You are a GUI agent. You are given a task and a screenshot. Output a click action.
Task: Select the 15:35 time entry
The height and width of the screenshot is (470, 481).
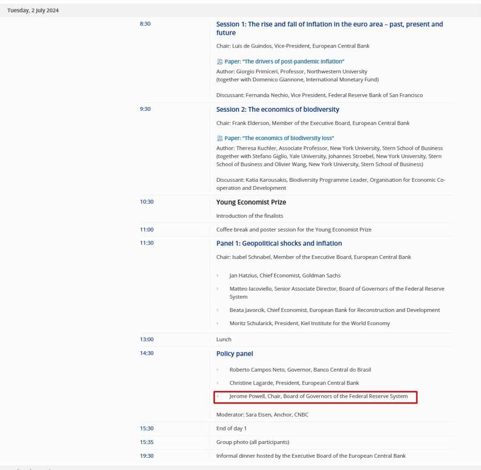146,442
